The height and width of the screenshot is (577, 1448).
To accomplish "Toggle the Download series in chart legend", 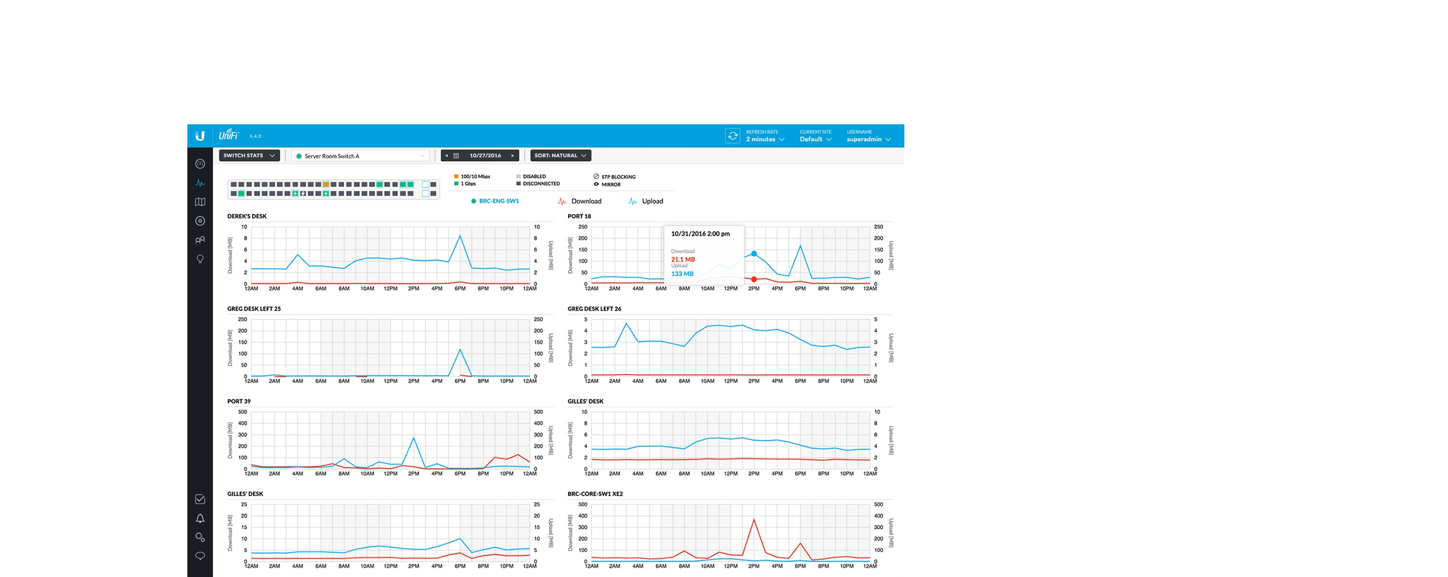I will (579, 201).
